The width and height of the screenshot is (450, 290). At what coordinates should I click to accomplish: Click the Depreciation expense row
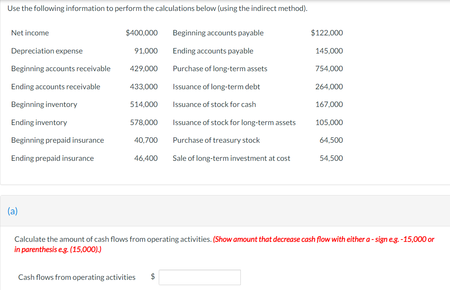coord(47,51)
